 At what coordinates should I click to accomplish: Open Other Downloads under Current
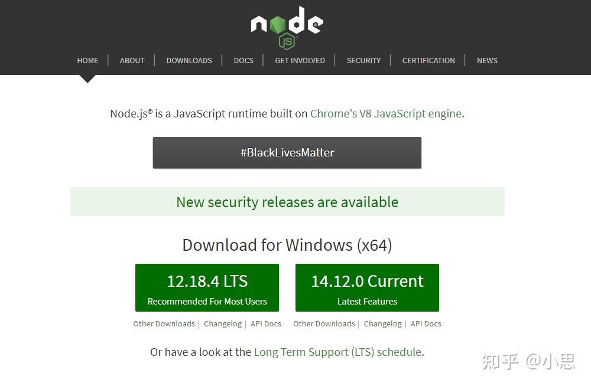[324, 323]
